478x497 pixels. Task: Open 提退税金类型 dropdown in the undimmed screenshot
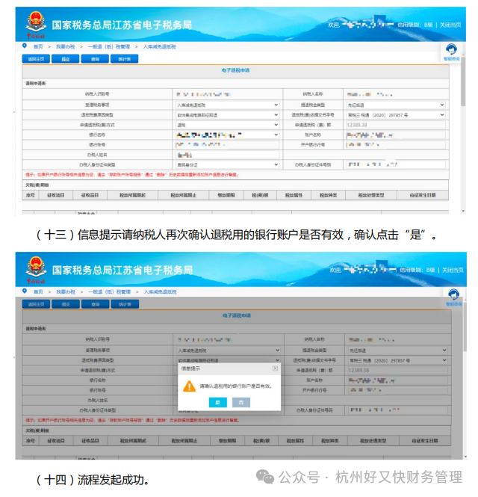point(396,105)
